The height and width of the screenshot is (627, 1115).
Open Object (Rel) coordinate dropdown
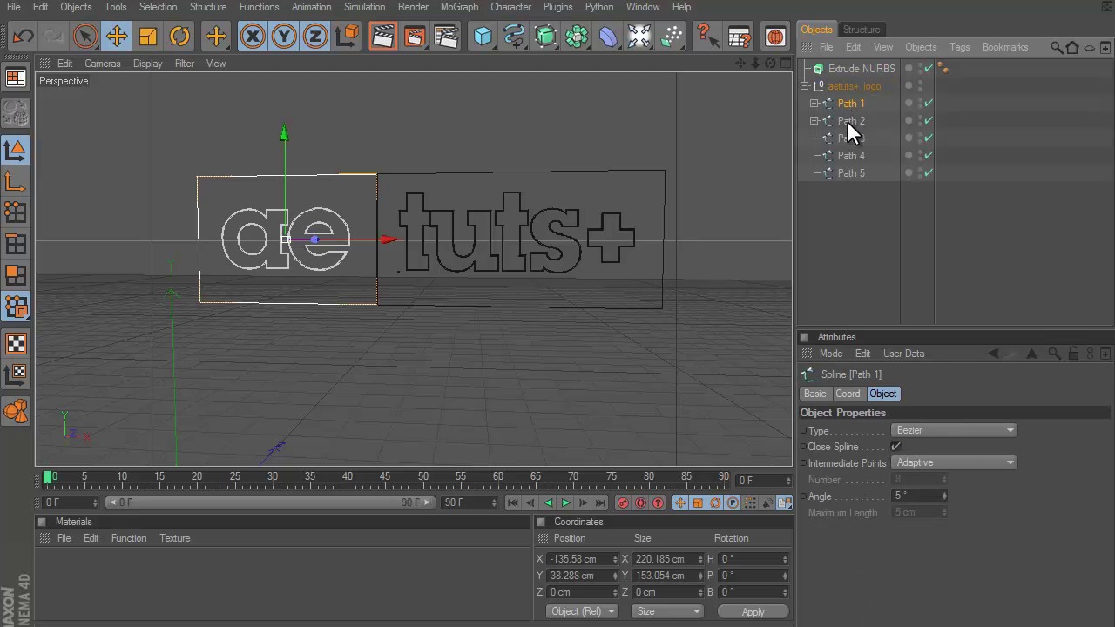[x=583, y=611]
